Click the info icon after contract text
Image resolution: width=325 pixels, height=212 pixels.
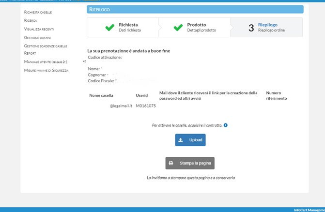(226, 125)
